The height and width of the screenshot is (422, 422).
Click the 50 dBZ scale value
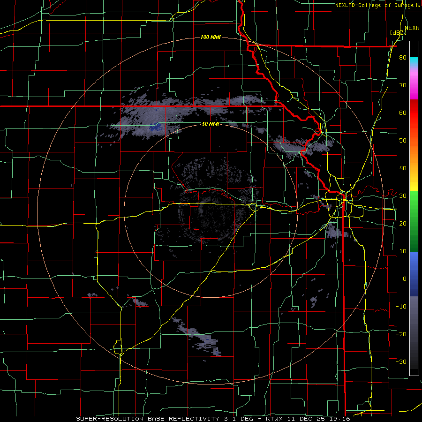coord(403,141)
